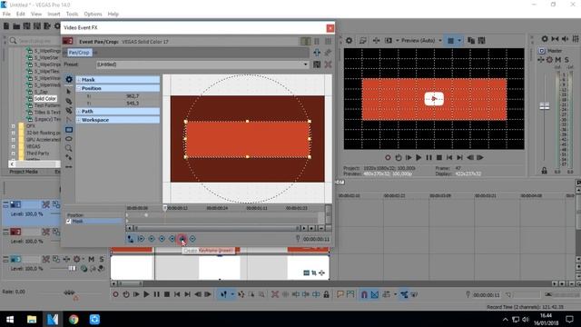Screen dimensions: 581x327
Task: Toggle the Overlays grid button in preview
Action: point(450,40)
